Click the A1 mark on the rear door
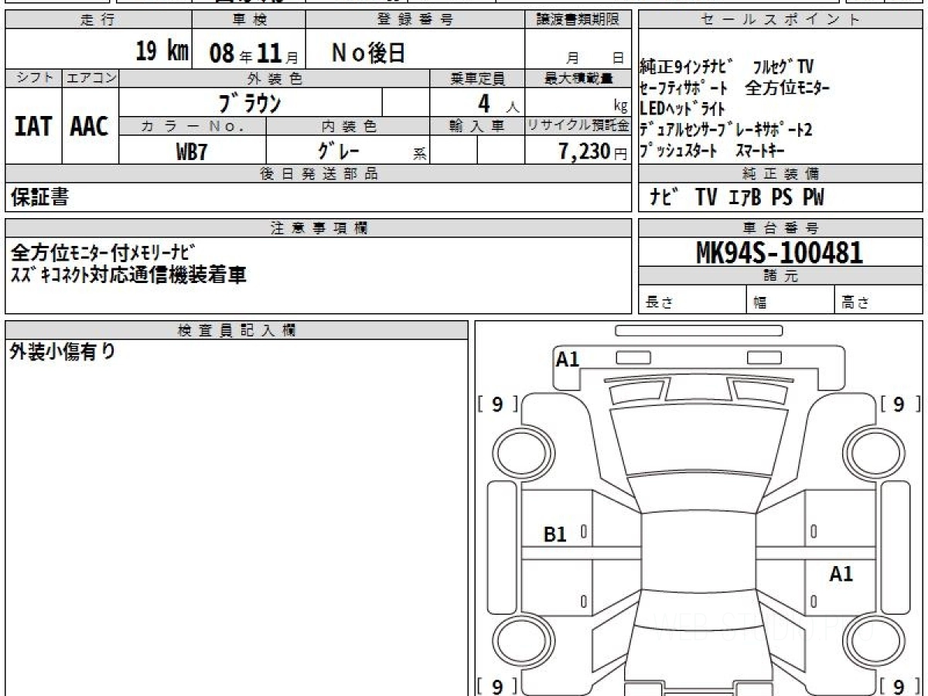 point(841,574)
